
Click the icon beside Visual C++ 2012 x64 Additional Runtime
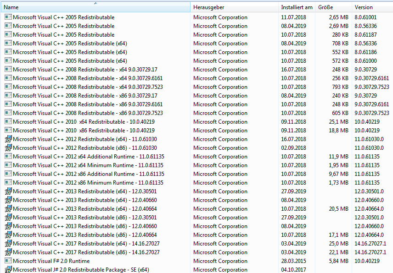click(8, 157)
